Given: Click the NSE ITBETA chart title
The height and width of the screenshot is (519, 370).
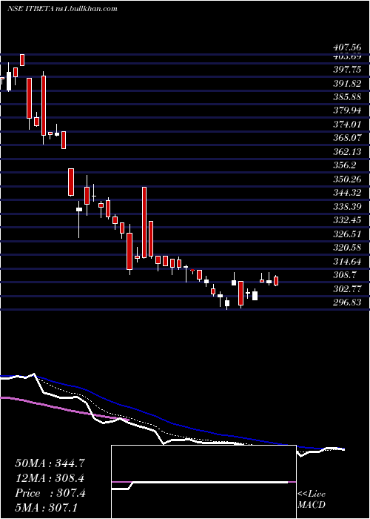Looking at the screenshot, I should click(61, 8).
